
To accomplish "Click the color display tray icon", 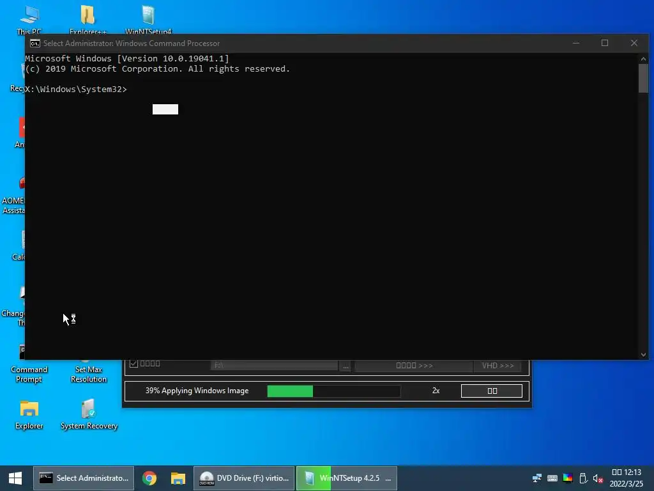I will pyautogui.click(x=568, y=478).
